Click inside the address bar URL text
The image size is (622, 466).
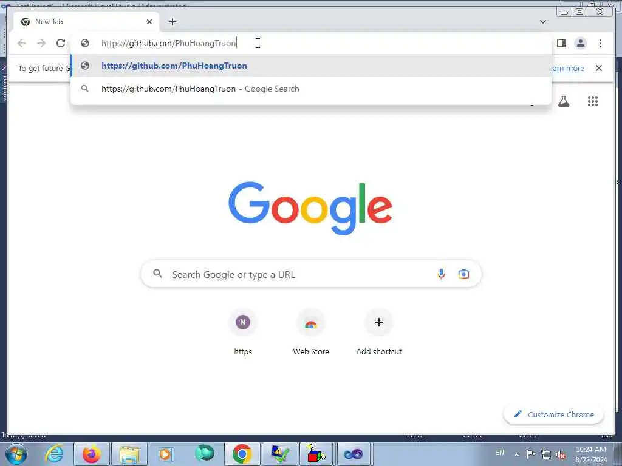(x=169, y=43)
